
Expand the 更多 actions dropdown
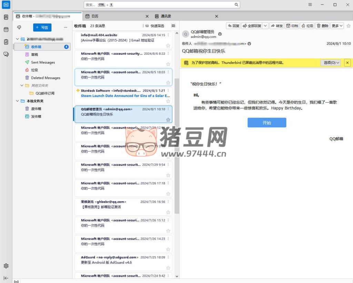(x=337, y=26)
